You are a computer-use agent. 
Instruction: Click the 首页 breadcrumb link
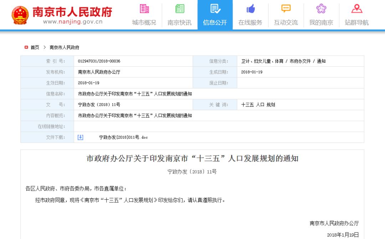point(35,47)
